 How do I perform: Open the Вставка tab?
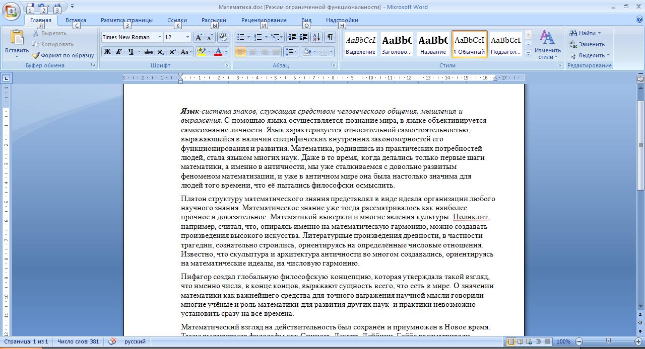pos(76,20)
